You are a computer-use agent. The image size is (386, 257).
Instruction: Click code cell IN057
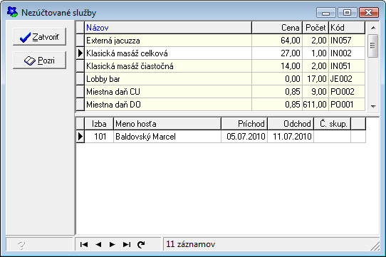point(347,41)
